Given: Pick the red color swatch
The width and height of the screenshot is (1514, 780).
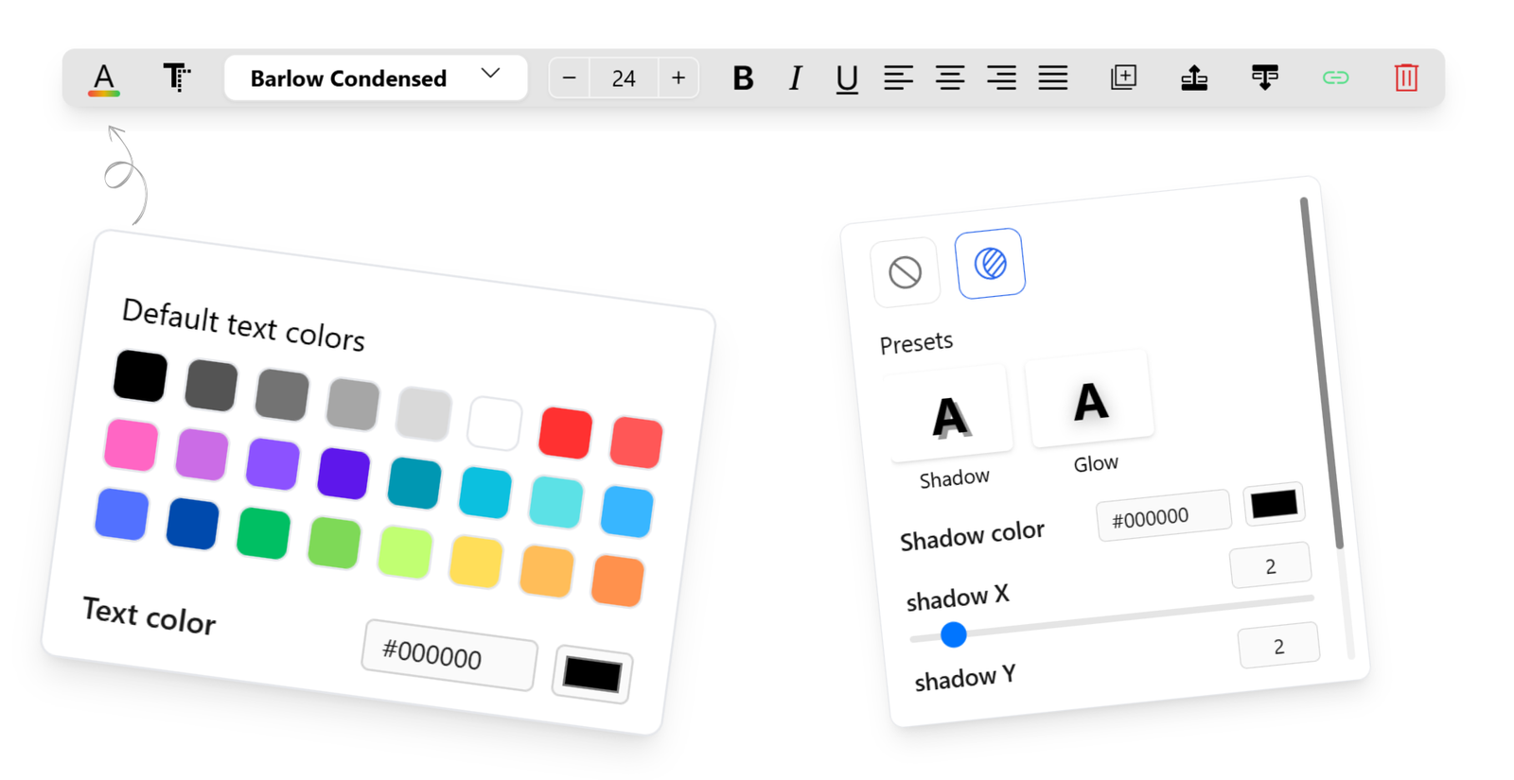Looking at the screenshot, I should click(x=565, y=433).
